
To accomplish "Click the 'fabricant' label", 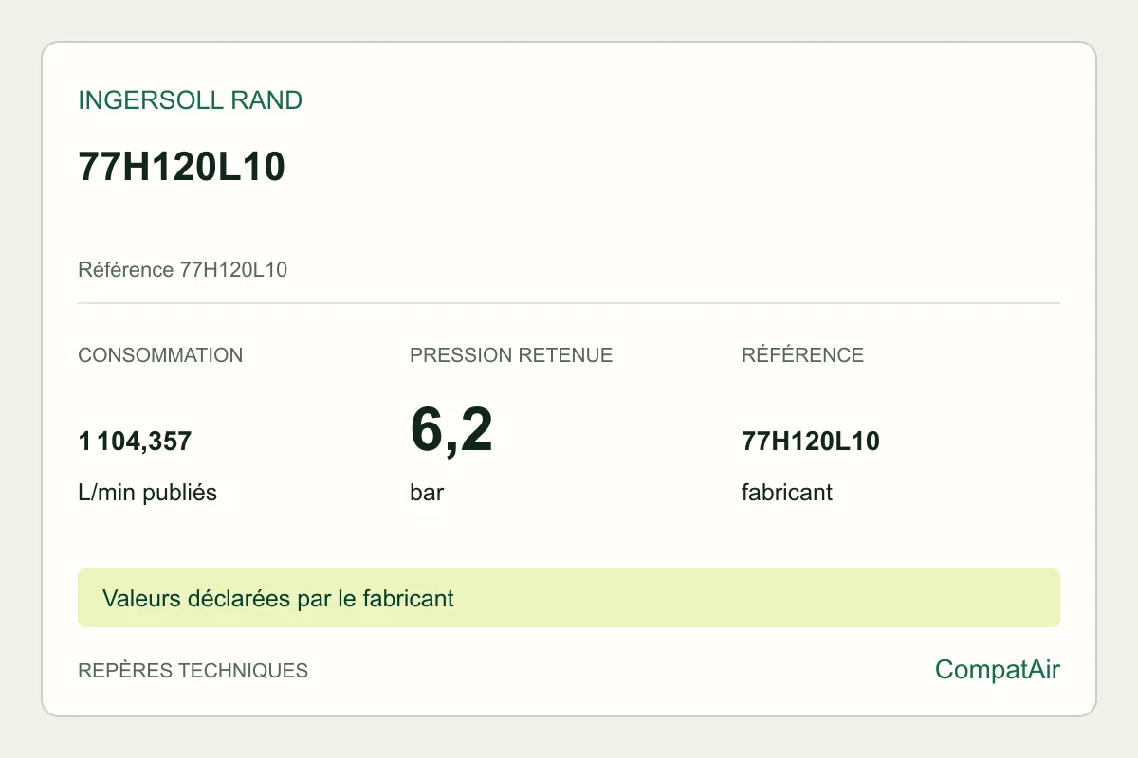I will [787, 493].
